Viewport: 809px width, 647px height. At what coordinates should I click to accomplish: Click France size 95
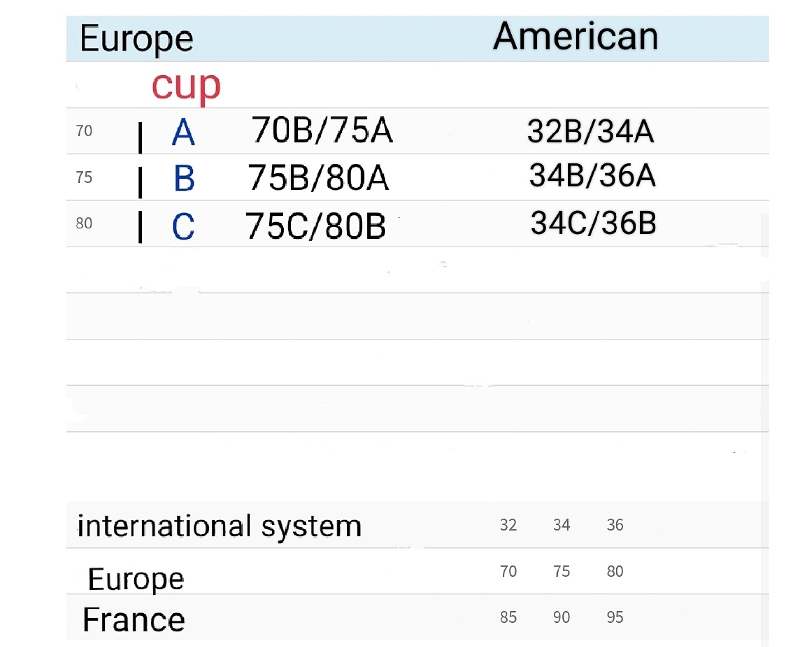[x=615, y=617]
